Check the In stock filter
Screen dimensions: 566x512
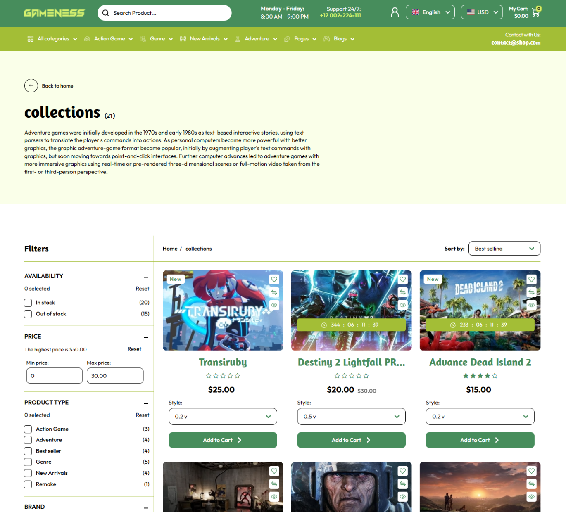pos(28,303)
